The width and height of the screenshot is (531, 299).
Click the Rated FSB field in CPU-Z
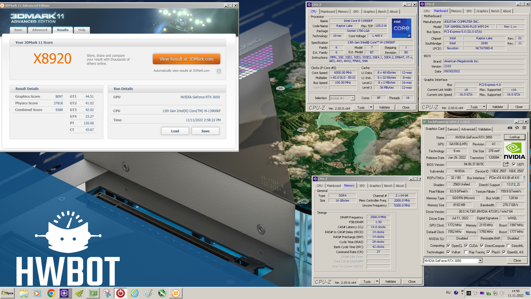coord(343,87)
